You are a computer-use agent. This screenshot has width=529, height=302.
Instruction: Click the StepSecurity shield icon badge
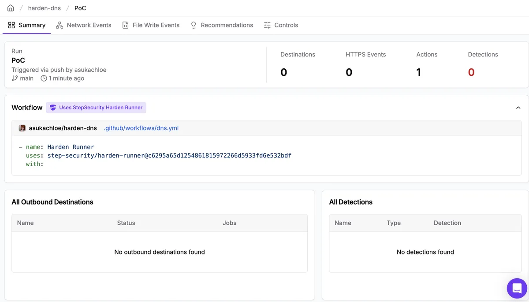(x=53, y=108)
